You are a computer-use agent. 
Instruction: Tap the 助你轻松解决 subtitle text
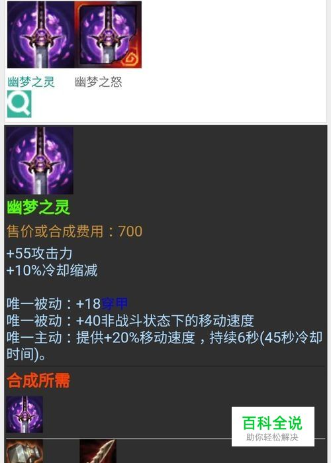coord(272,437)
